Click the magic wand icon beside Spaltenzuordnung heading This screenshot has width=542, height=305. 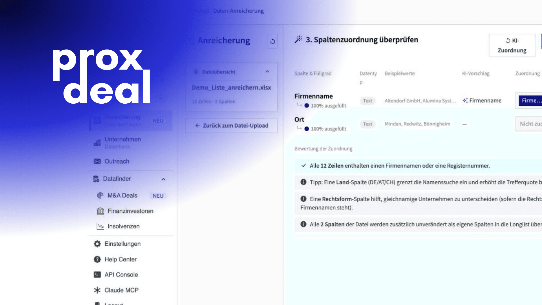[298, 39]
